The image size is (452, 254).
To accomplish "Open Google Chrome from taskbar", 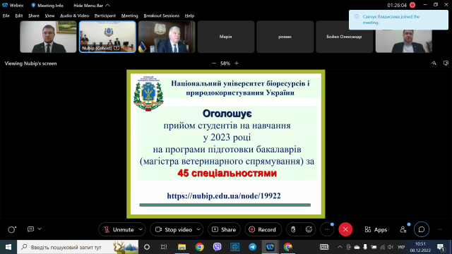I will (199, 247).
